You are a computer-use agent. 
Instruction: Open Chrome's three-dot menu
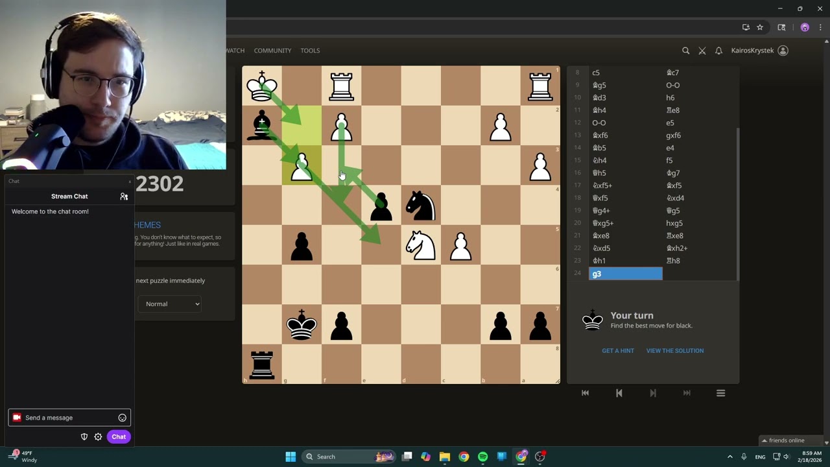(x=820, y=27)
